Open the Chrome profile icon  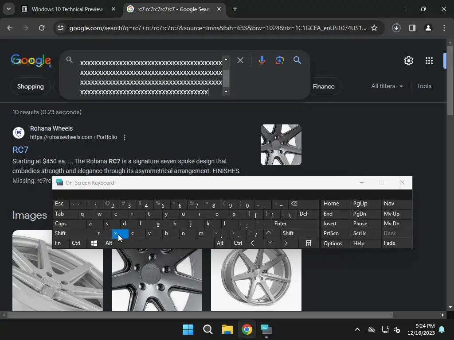[x=428, y=28]
